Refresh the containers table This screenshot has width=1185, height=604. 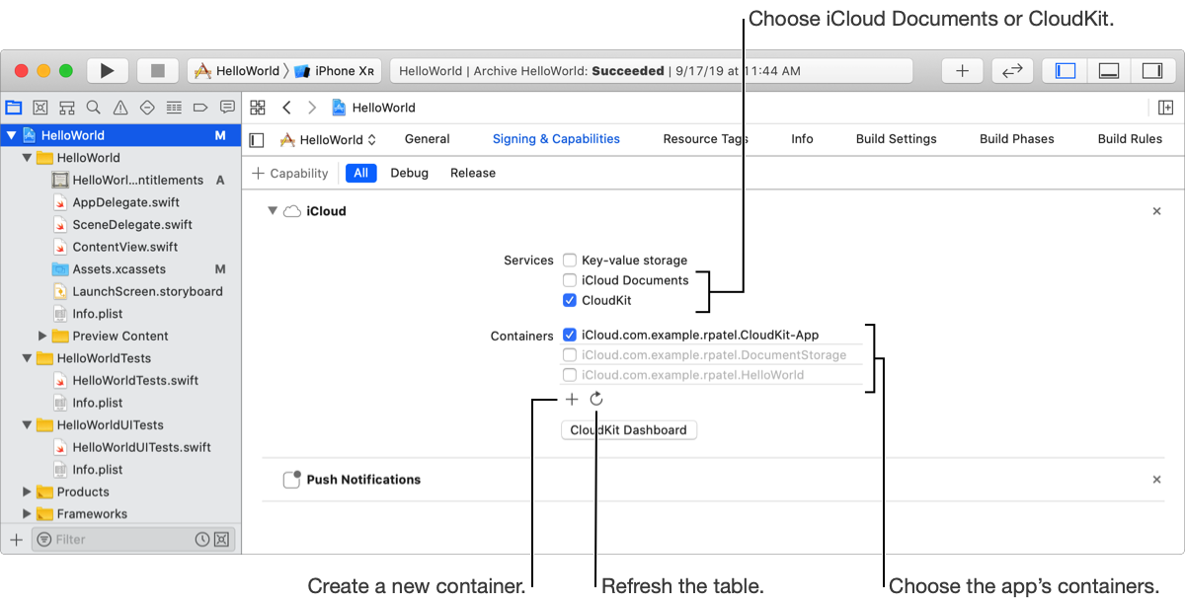point(596,400)
